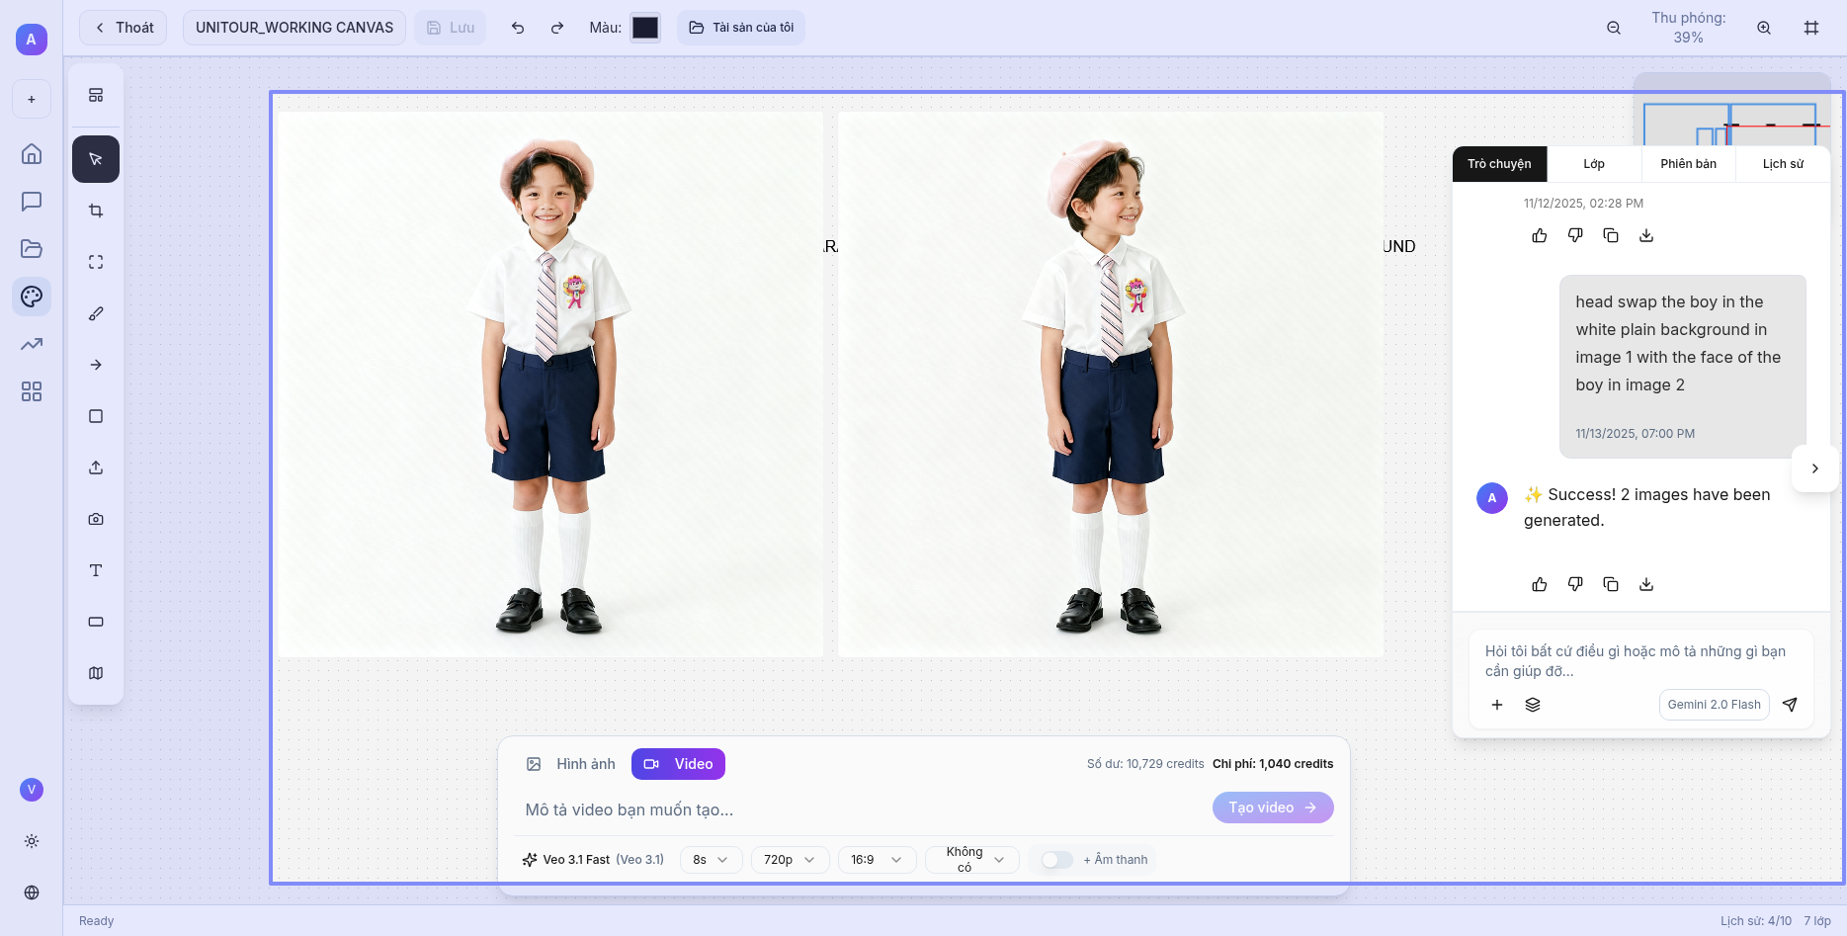1847x936 pixels.
Task: Toggle the Âm thanh audio switch
Action: [1056, 860]
